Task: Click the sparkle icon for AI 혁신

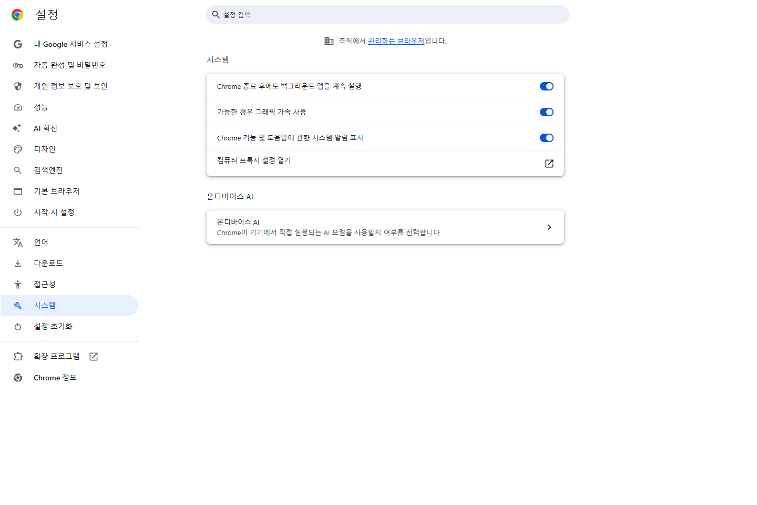Action: (17, 128)
